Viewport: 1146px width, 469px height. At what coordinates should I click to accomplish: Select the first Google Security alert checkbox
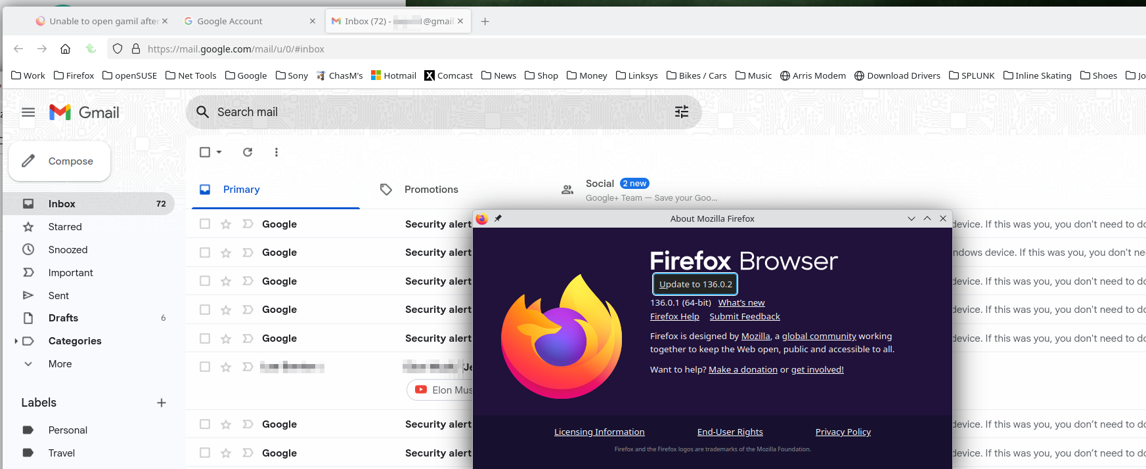click(x=205, y=224)
